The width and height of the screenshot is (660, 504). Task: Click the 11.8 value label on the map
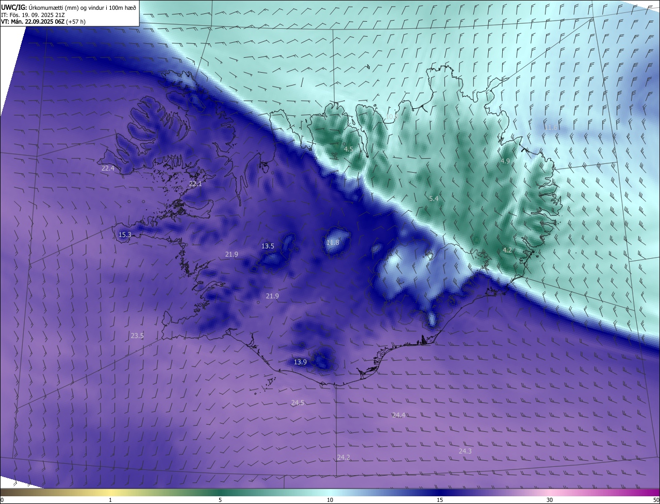click(333, 242)
